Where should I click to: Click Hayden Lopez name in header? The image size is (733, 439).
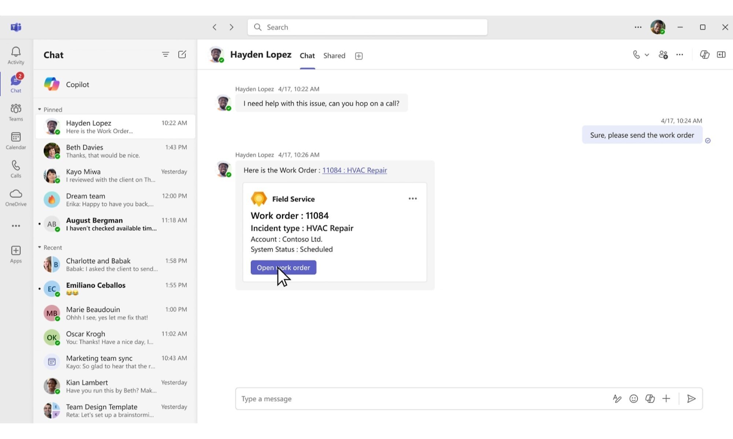pyautogui.click(x=261, y=55)
